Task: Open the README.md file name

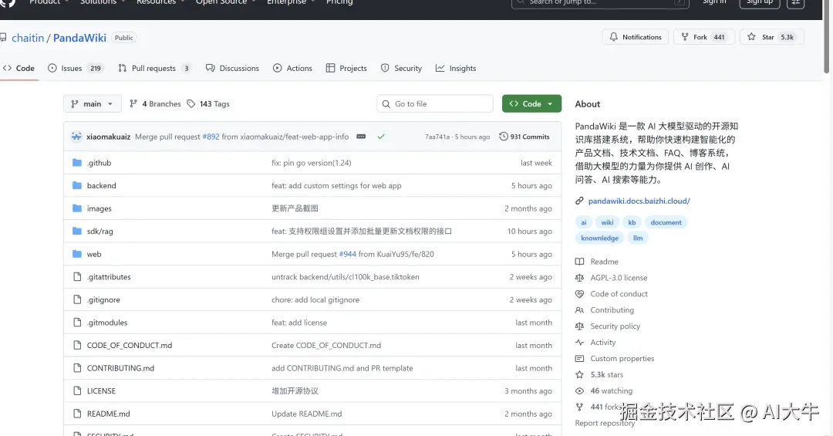Action: pos(109,414)
